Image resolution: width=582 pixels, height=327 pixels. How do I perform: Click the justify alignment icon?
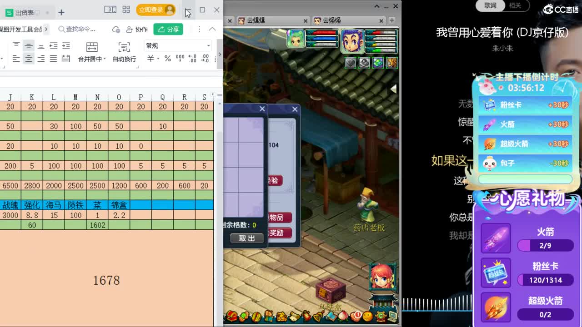pos(53,59)
